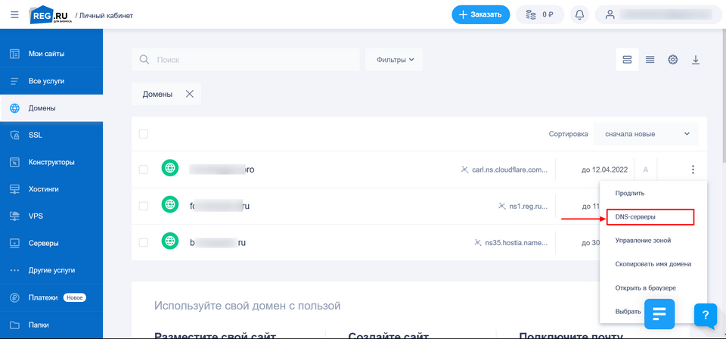Image resolution: width=726 pixels, height=339 pixels.
Task: Click into the Поиск field
Action: pyautogui.click(x=245, y=60)
